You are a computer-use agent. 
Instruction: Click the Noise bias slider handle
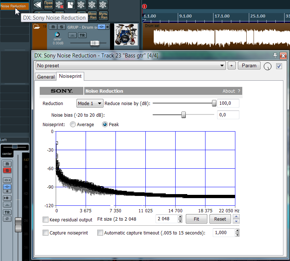(x=184, y=115)
